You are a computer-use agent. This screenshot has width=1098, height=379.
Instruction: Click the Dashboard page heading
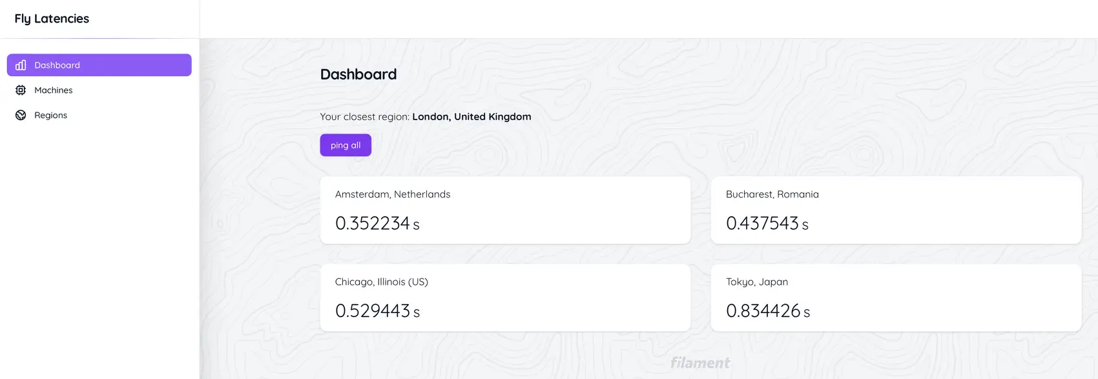click(x=358, y=74)
